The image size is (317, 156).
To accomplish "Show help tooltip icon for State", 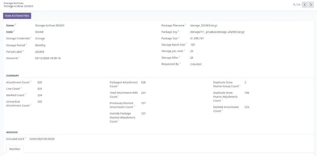I will pos(14,31).
